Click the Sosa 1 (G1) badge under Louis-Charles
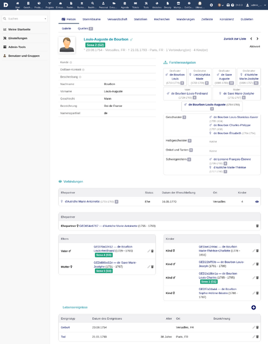Viewport: 268px width, 344px height. [x=209, y=281]
